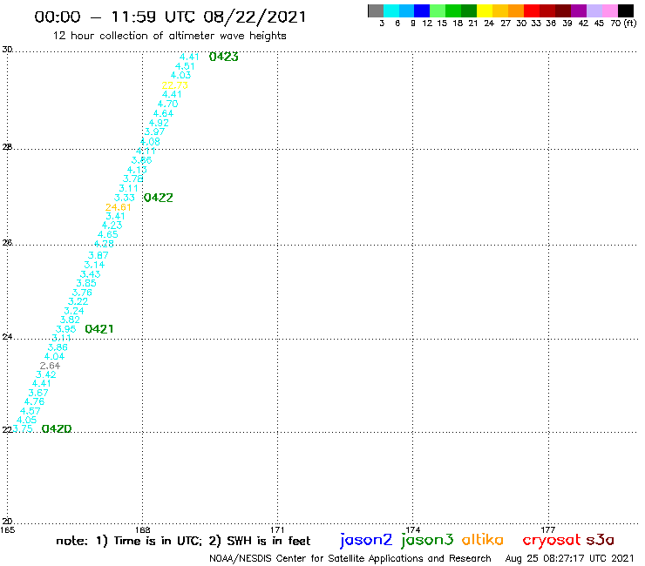Click the date range title 00:00 – 11:59 UTC
The height and width of the screenshot is (566, 645).
170,17
